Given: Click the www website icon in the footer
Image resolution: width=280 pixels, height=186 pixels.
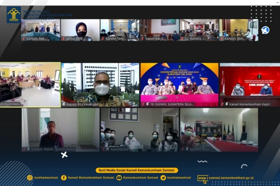Looking at the screenshot, I should pyautogui.click(x=202, y=178).
